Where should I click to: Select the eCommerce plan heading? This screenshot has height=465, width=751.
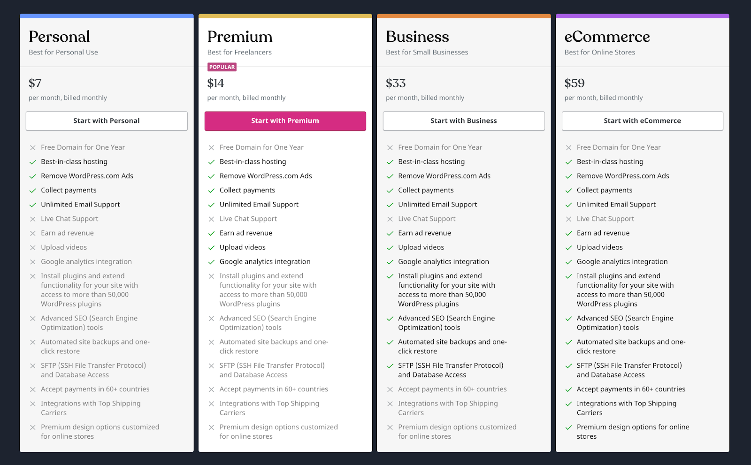coord(607,37)
